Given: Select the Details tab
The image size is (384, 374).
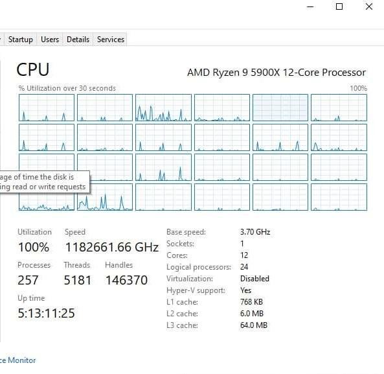Looking at the screenshot, I should (78, 40).
